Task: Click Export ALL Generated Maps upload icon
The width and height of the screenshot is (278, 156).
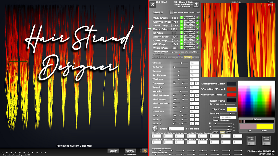Action: [196, 4]
